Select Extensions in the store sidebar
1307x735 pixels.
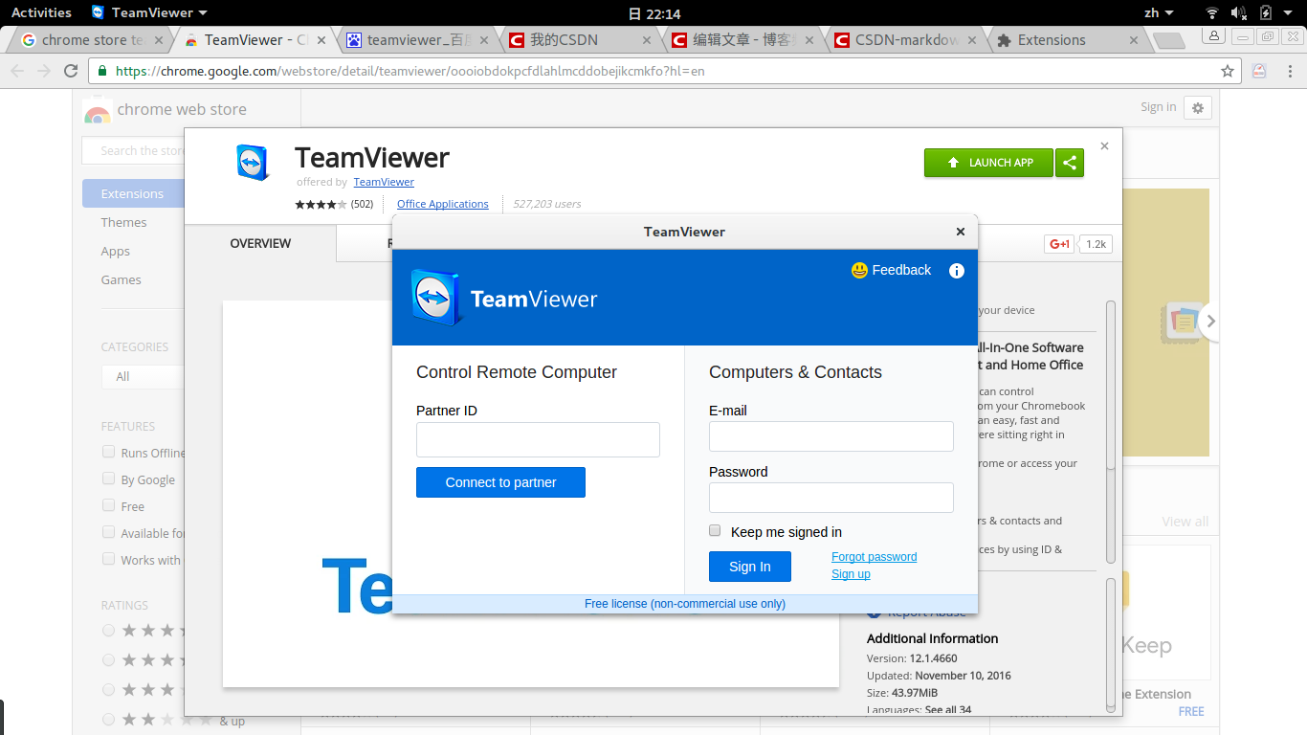133,193
